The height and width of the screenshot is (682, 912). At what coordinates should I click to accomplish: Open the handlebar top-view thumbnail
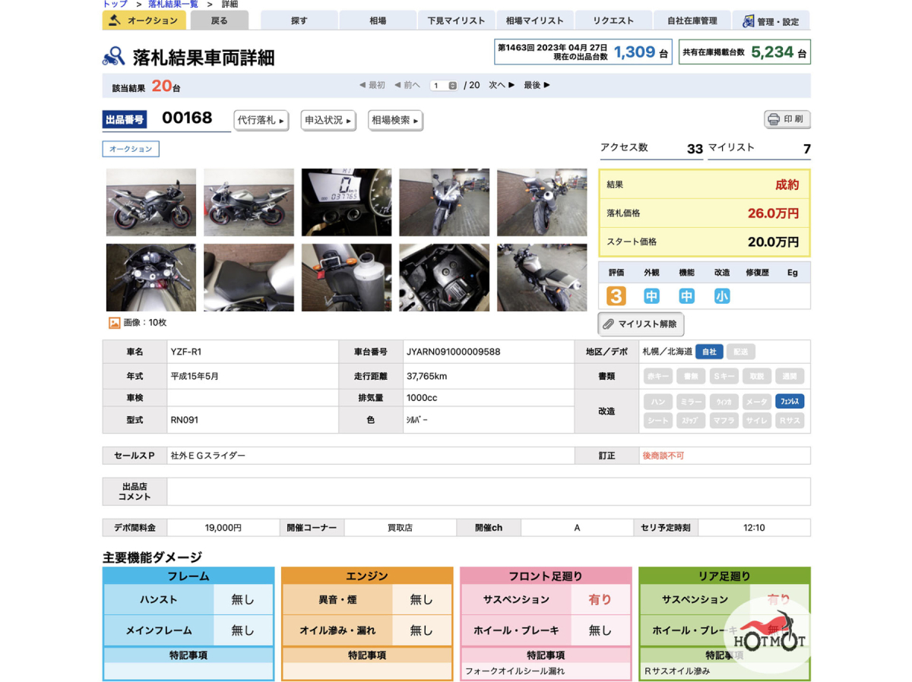[151, 277]
